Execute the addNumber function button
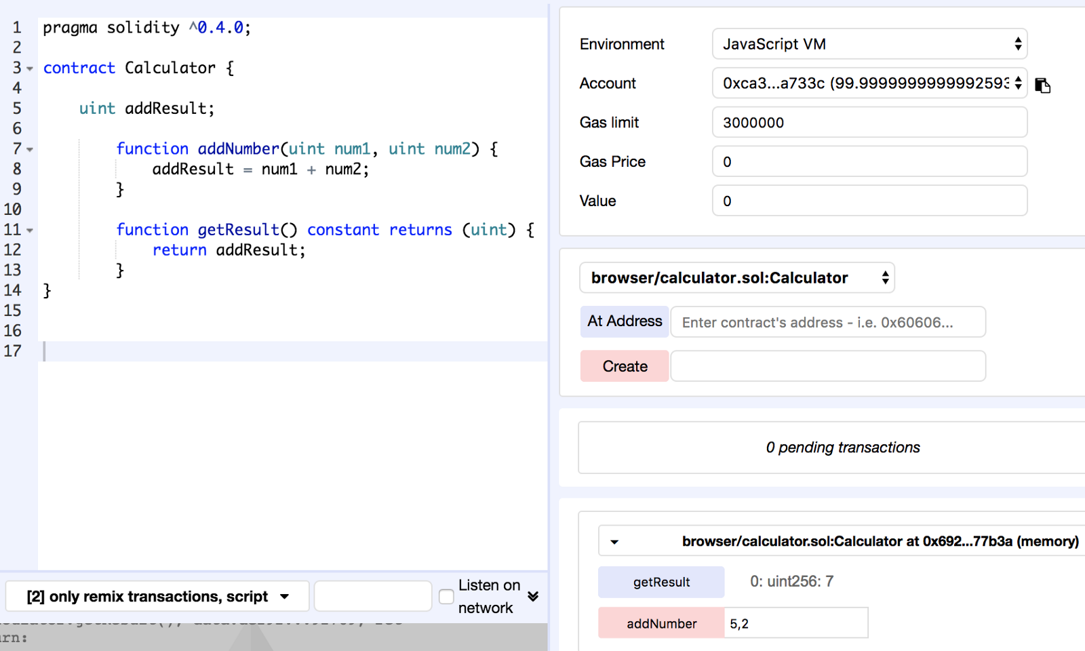 [661, 623]
